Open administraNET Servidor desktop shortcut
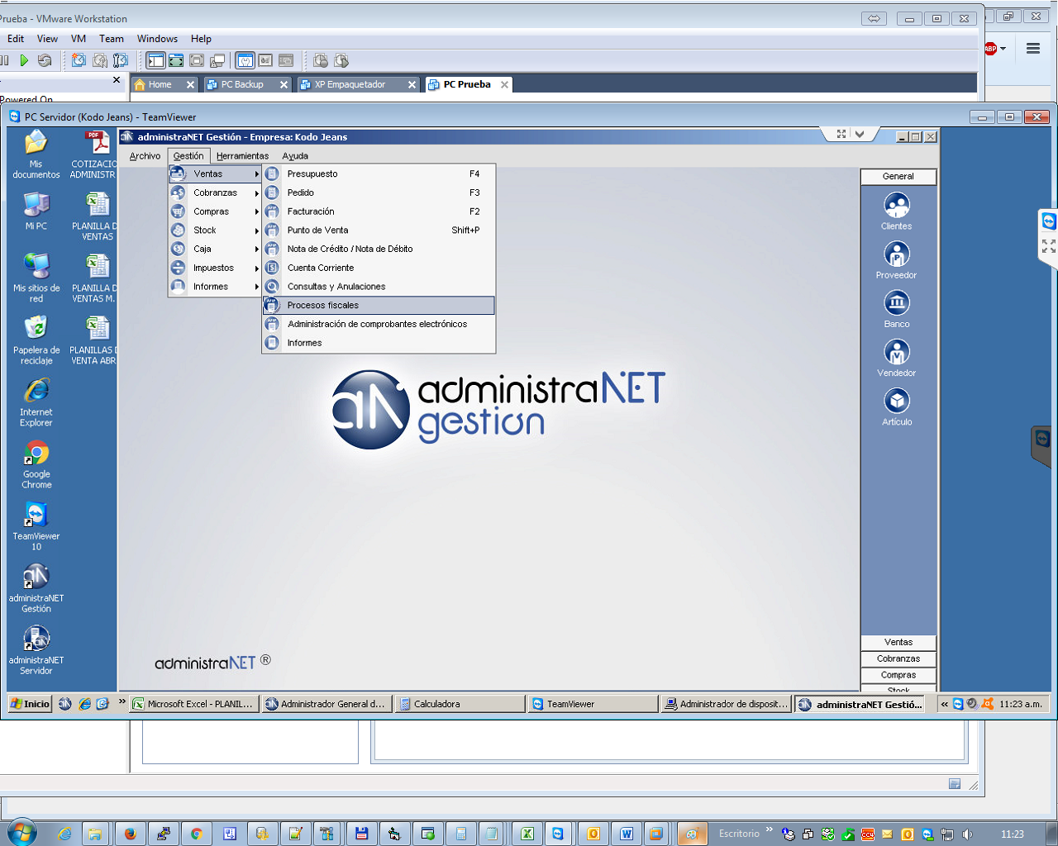The height and width of the screenshot is (846, 1058). 36,639
